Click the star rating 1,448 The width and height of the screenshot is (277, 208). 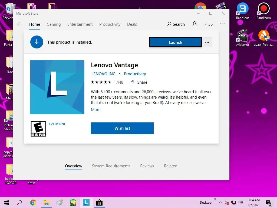107,82
